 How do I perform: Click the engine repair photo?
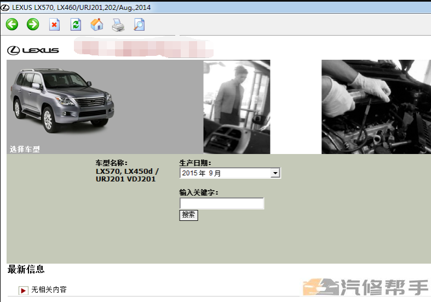[376, 107]
